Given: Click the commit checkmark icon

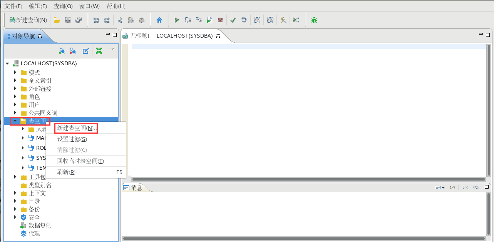Looking at the screenshot, I should [x=233, y=20].
